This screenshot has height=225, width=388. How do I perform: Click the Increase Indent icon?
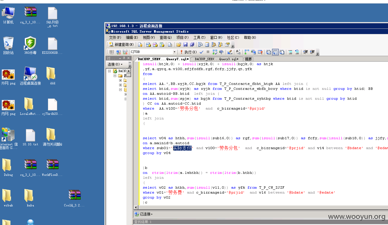click(312, 52)
